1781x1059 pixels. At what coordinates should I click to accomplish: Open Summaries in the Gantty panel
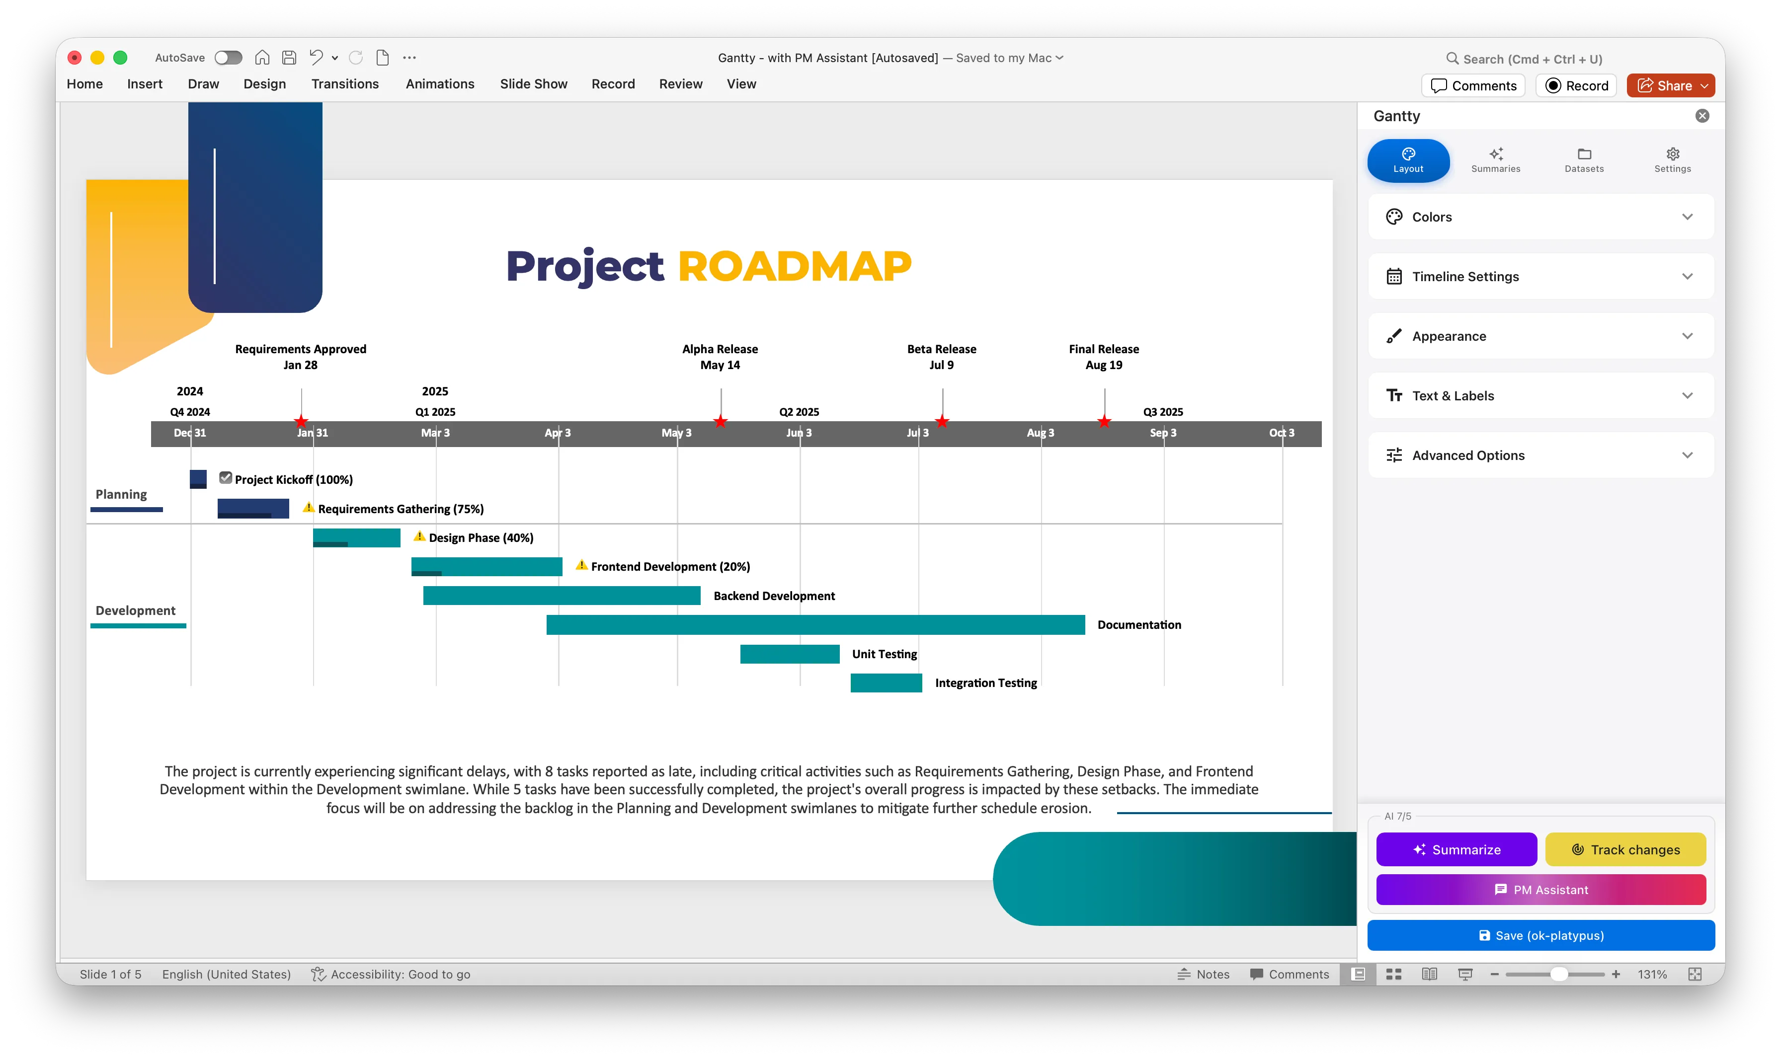click(1495, 160)
